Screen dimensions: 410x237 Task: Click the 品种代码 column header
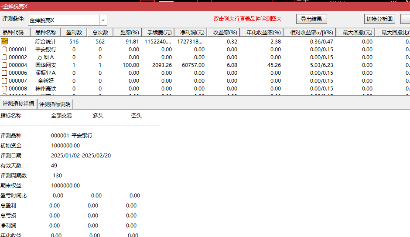click(x=15, y=33)
